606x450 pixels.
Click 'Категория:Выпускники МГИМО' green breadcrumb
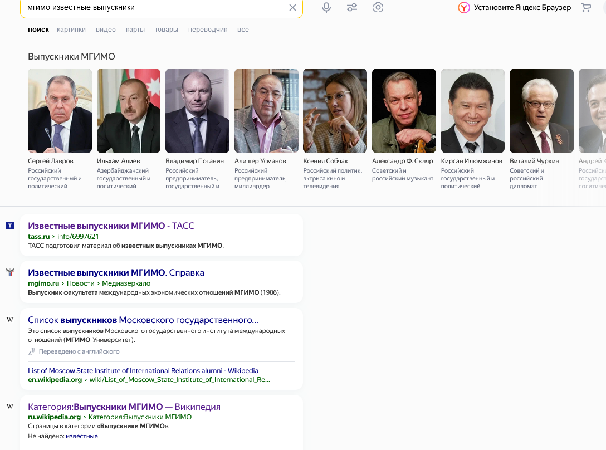tap(140, 417)
